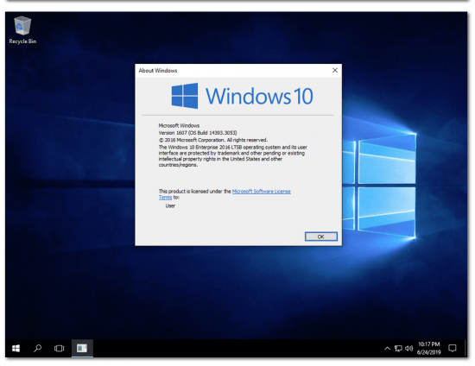This screenshot has height=366, width=475.
Task: Show hidden system tray icons
Action: point(387,349)
